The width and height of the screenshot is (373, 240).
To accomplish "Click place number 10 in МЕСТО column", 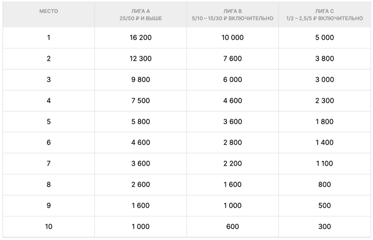I will tap(48, 227).
